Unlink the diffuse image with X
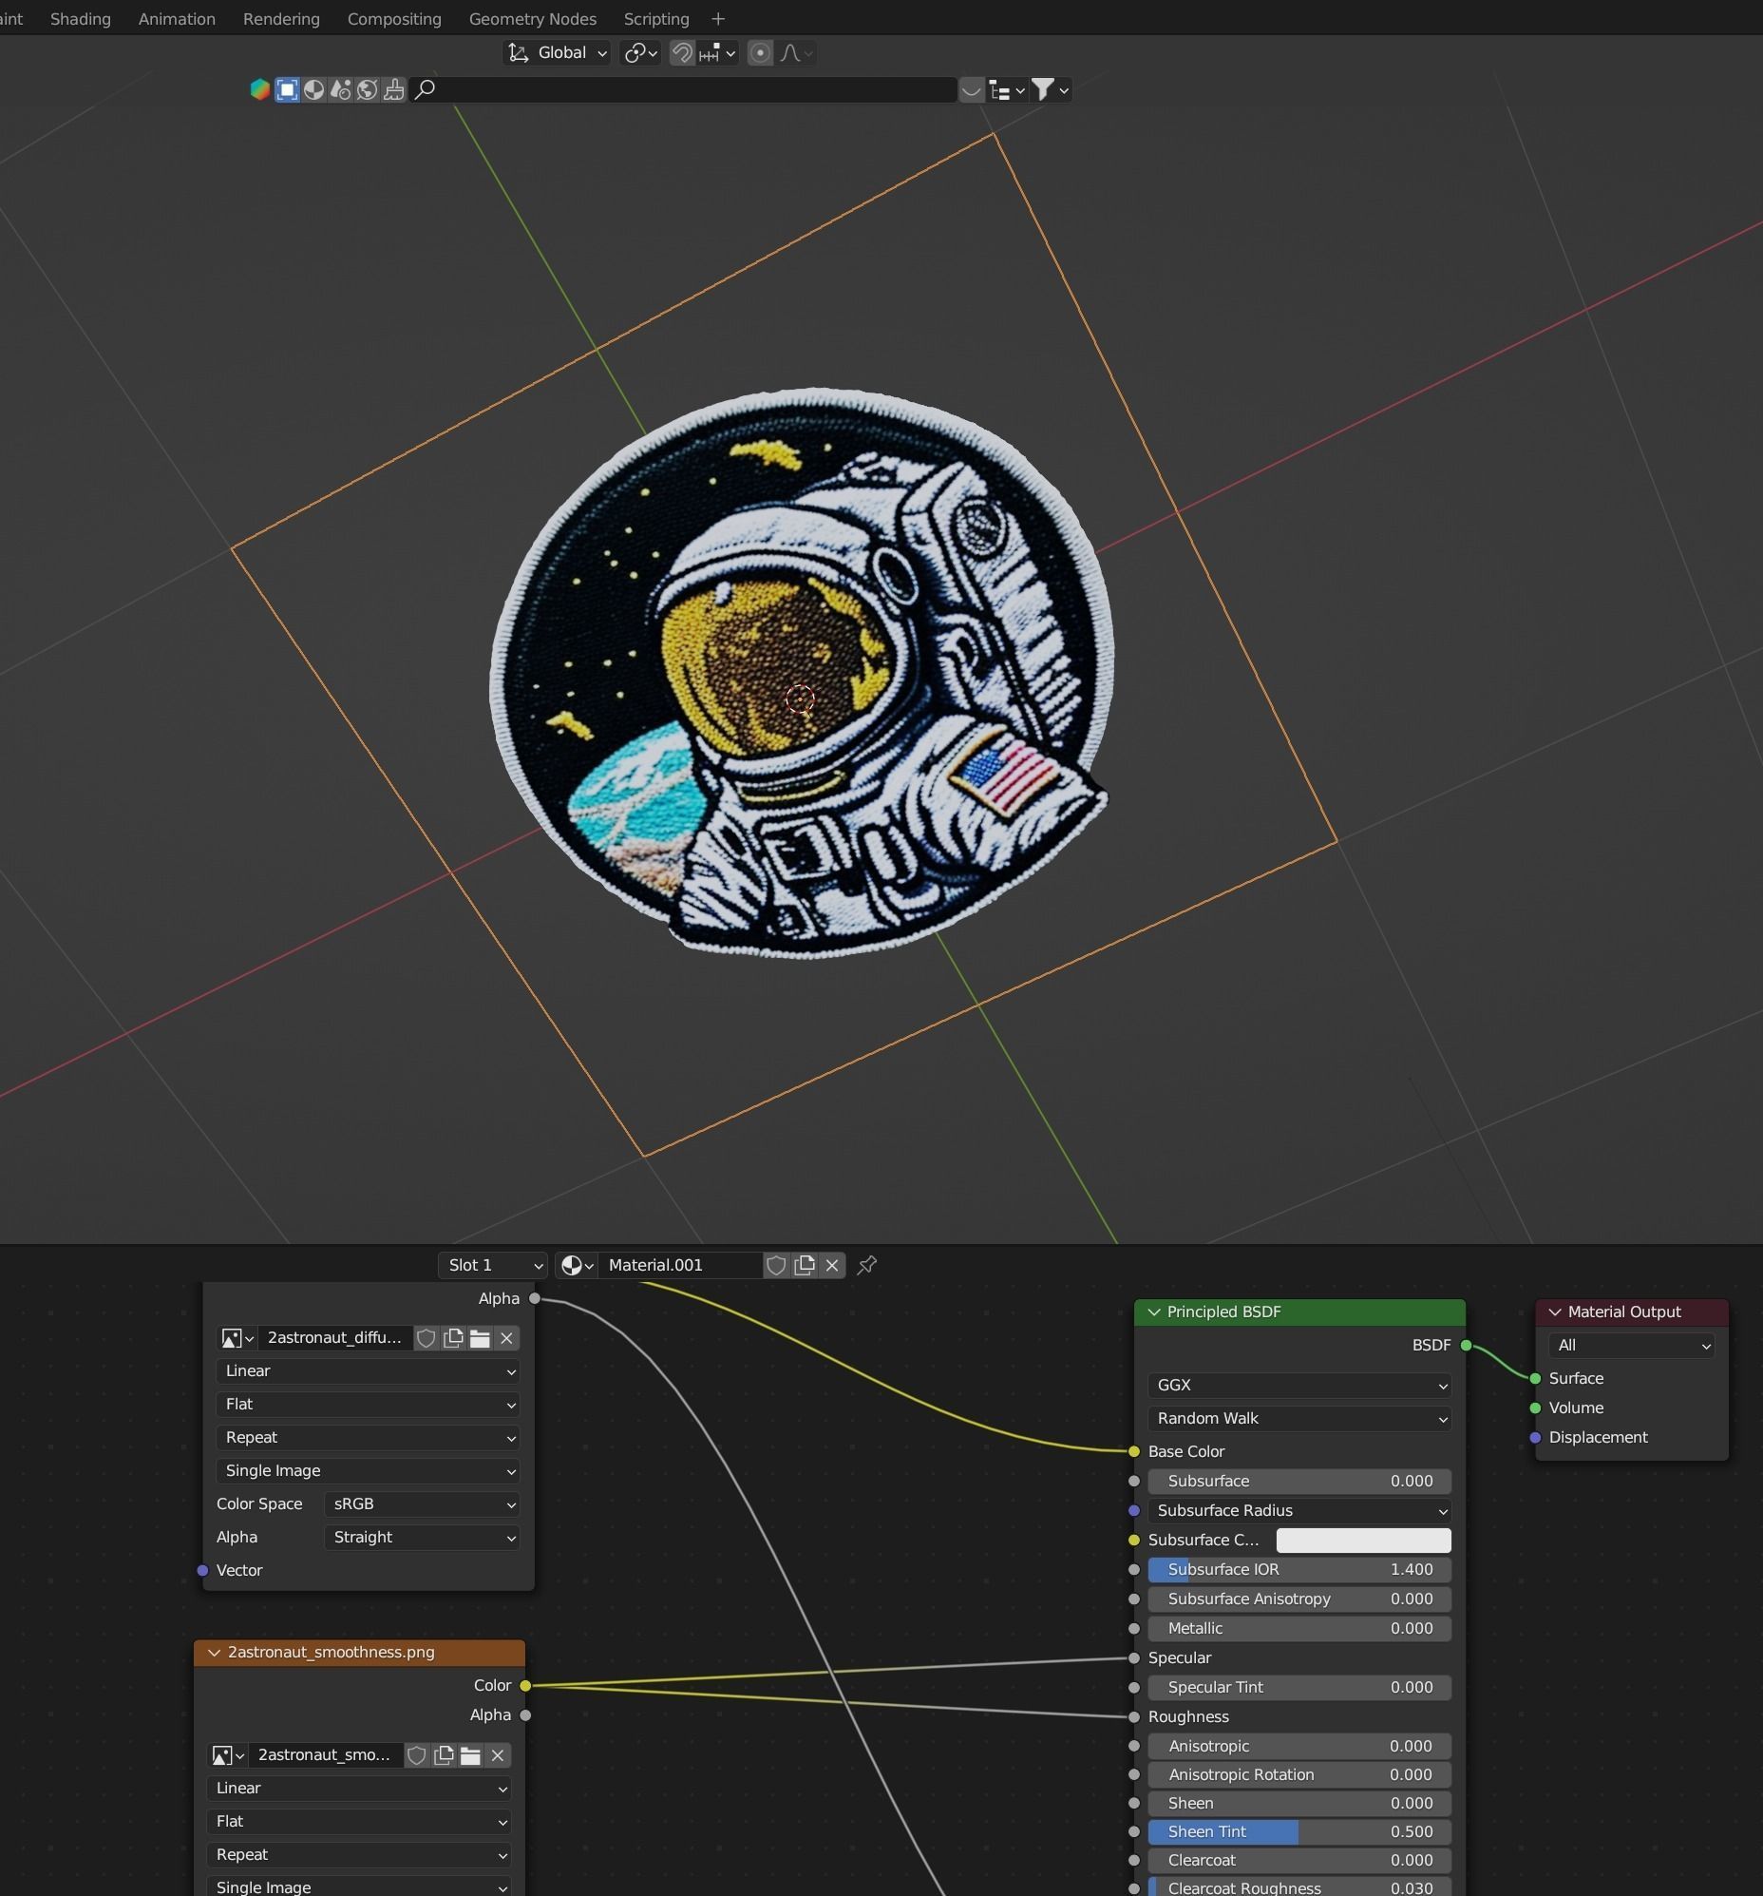 pyautogui.click(x=506, y=1338)
